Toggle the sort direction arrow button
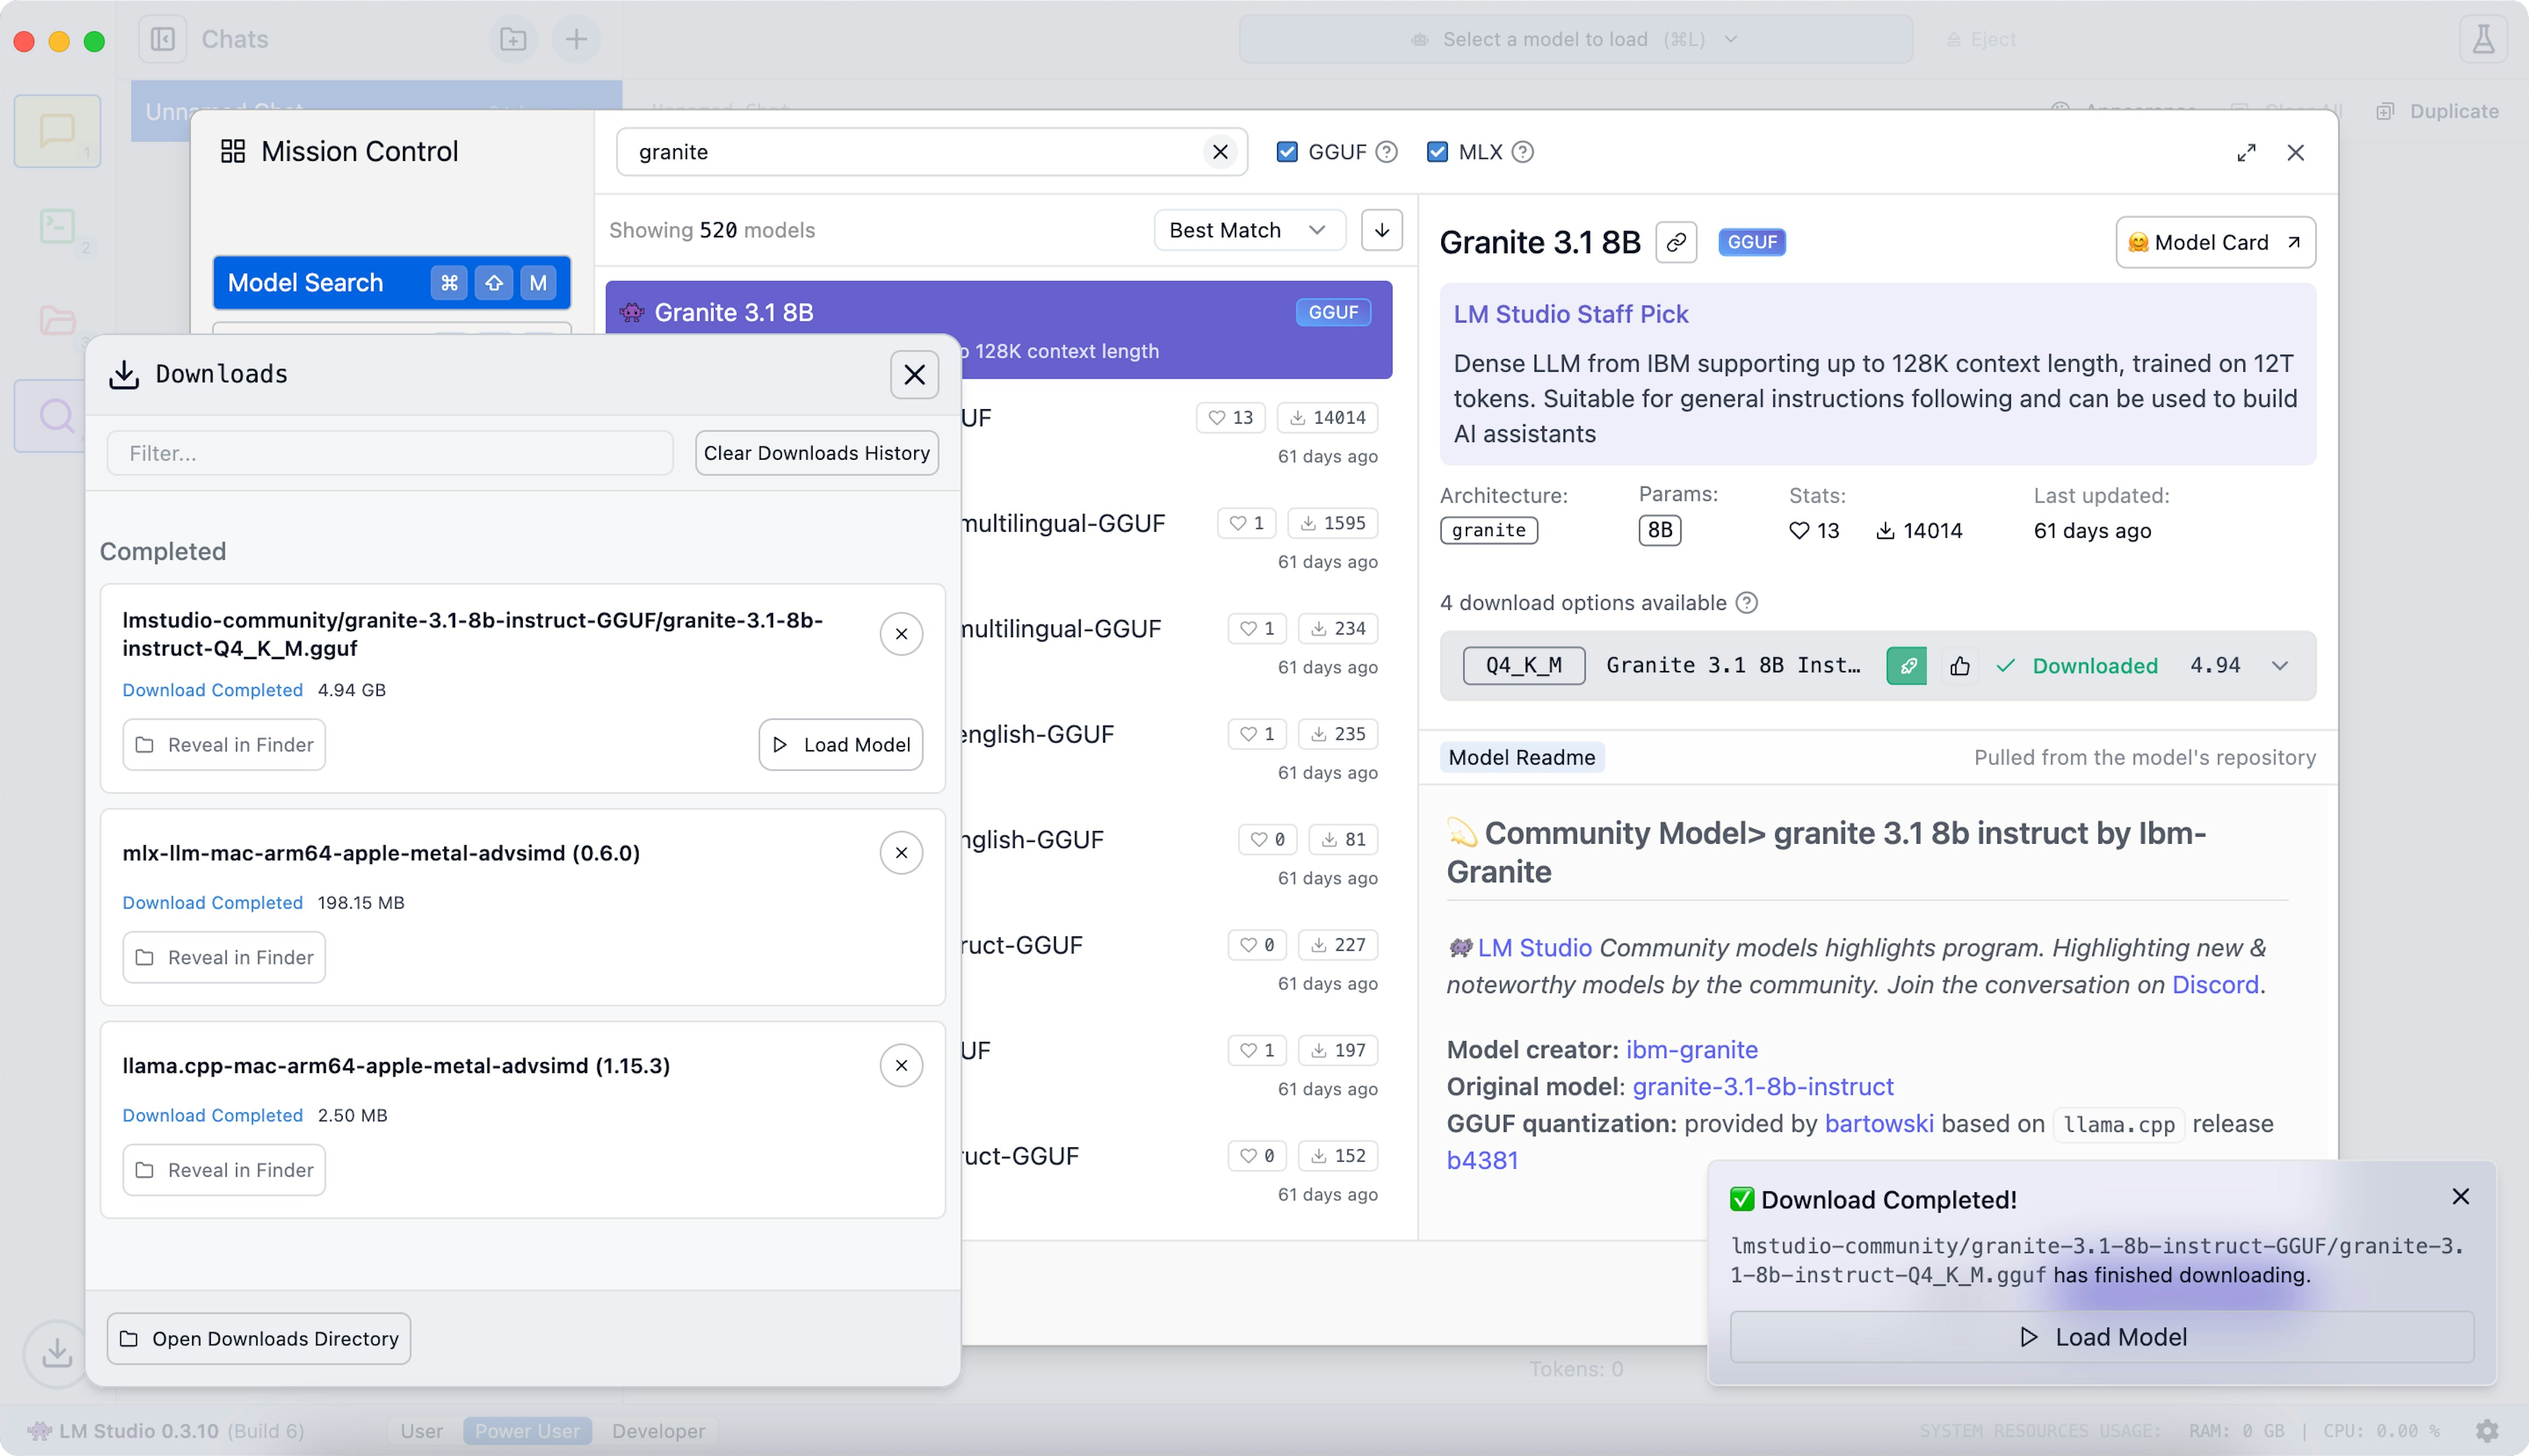Screen dimensions: 2529x1456 pos(1381,230)
